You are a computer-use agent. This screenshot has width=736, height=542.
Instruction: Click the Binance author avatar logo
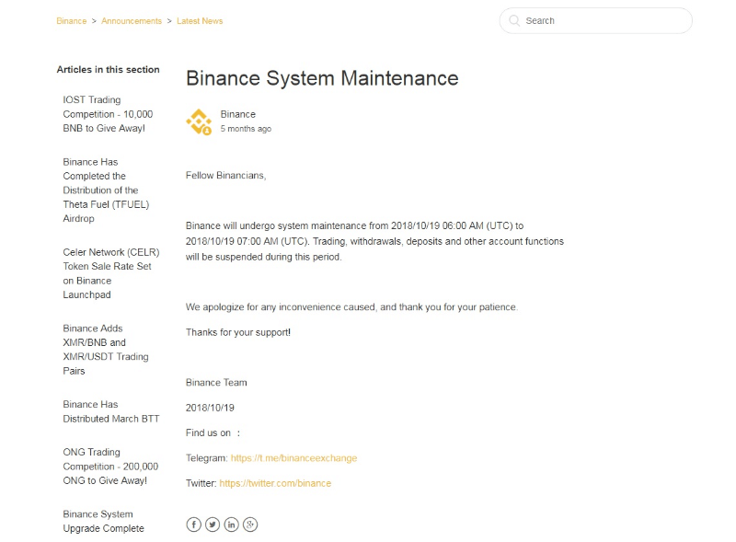(199, 121)
